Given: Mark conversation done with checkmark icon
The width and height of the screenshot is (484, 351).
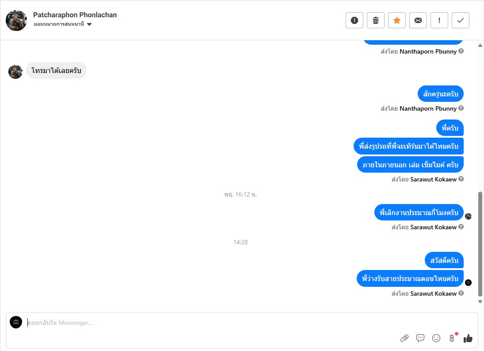Looking at the screenshot, I should [x=460, y=20].
